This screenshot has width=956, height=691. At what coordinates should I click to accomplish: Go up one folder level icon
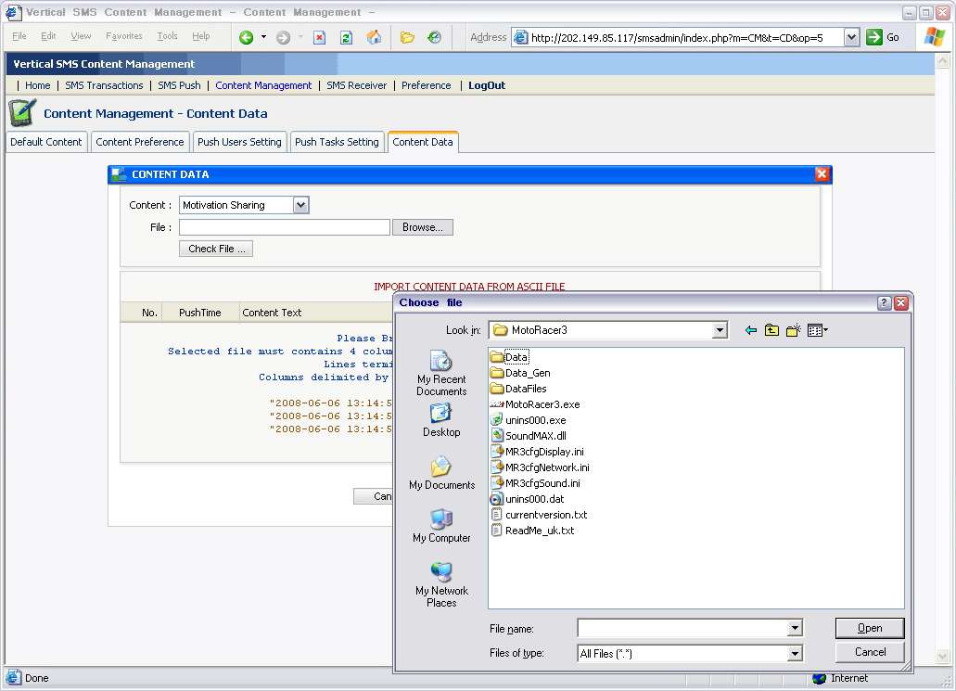tap(771, 330)
